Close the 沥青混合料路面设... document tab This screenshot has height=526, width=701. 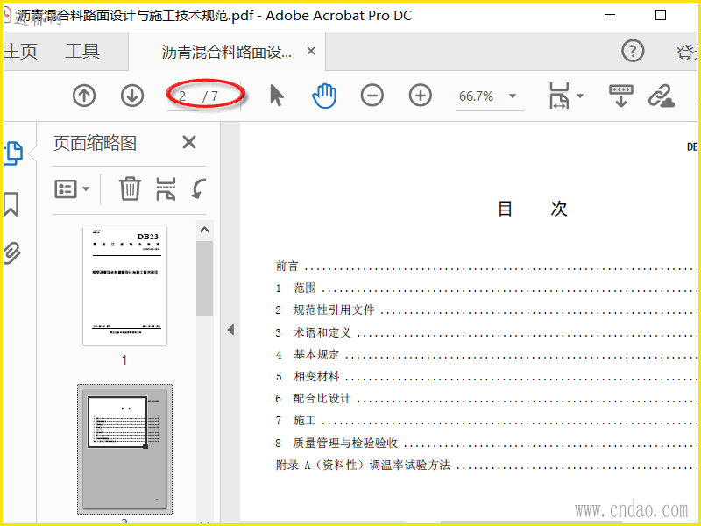[x=311, y=52]
